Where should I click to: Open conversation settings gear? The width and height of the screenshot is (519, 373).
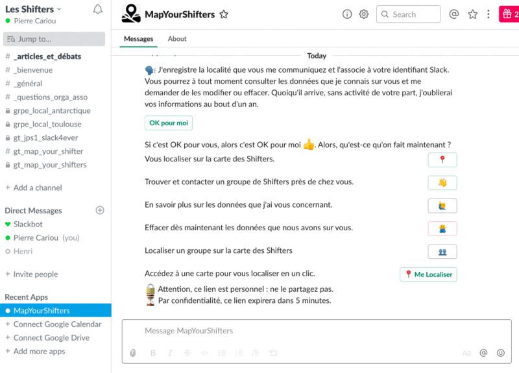pyautogui.click(x=364, y=14)
